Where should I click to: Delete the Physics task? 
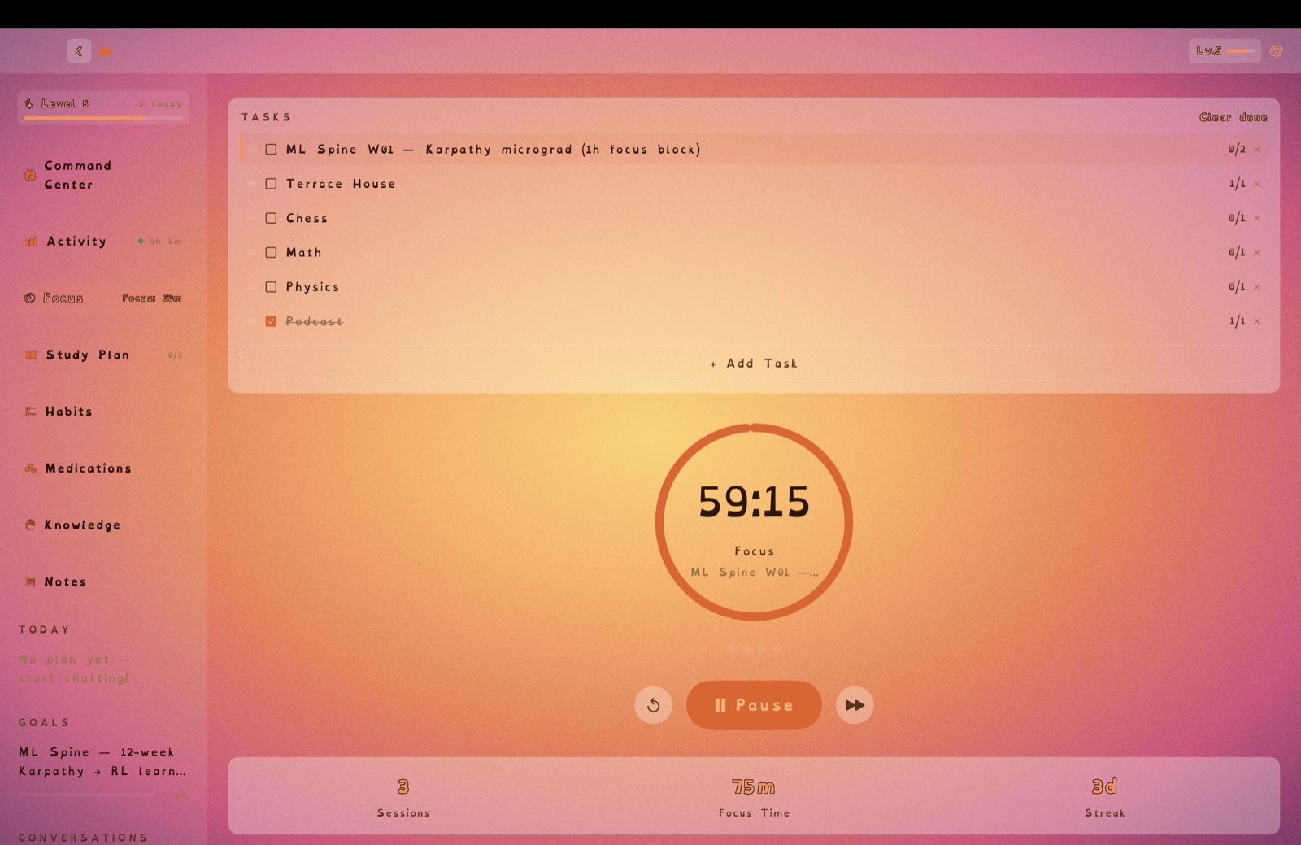[1257, 287]
